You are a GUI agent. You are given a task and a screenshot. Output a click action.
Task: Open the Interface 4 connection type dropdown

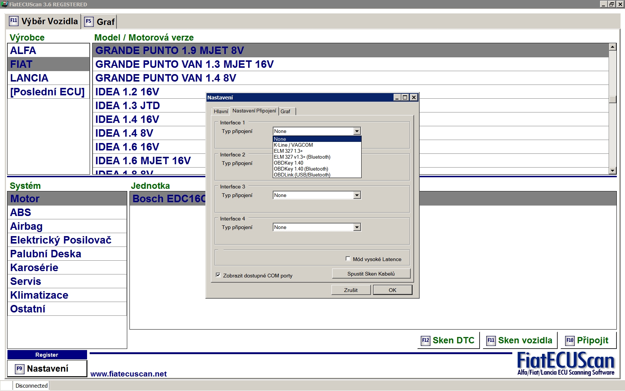[357, 227]
